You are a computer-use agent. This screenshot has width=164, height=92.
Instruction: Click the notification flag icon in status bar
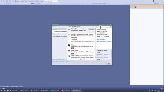162,89
